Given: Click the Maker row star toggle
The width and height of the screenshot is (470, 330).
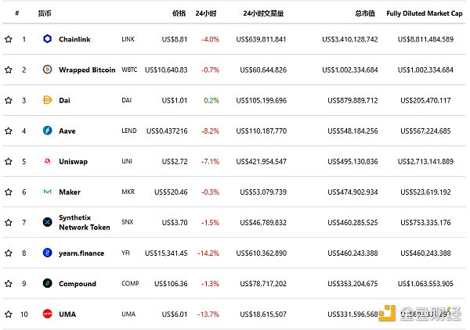Looking at the screenshot, I should point(9,192).
